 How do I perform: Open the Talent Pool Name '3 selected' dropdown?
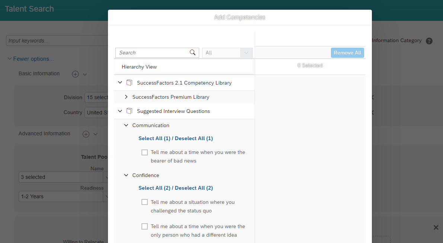tap(63, 177)
